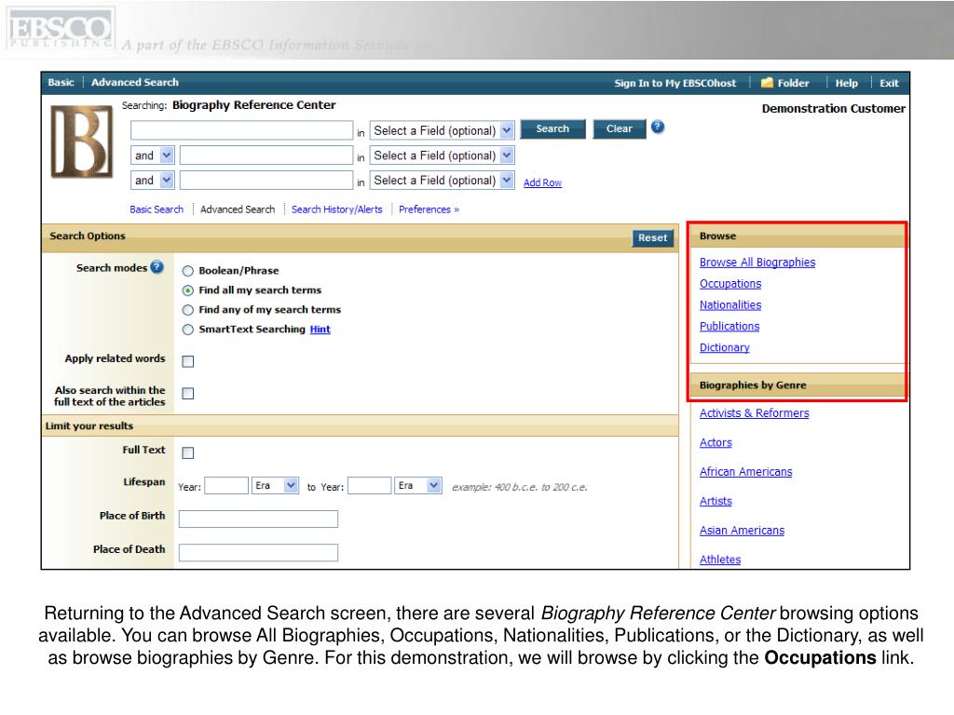Open the second row 'and' operator dropdown
The height and width of the screenshot is (715, 954).
pos(153,155)
